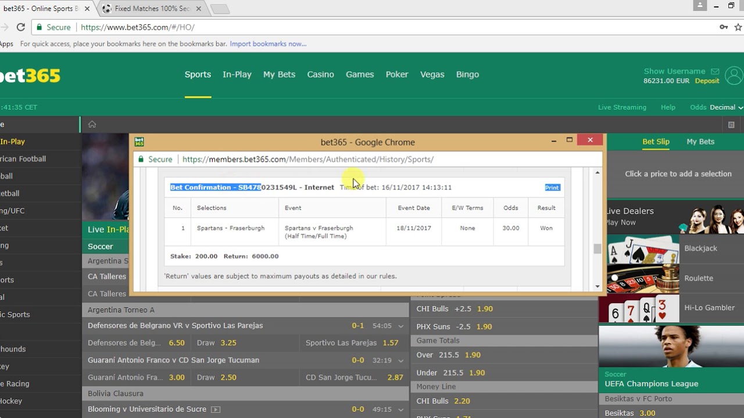Open the Vegas section

click(432, 74)
